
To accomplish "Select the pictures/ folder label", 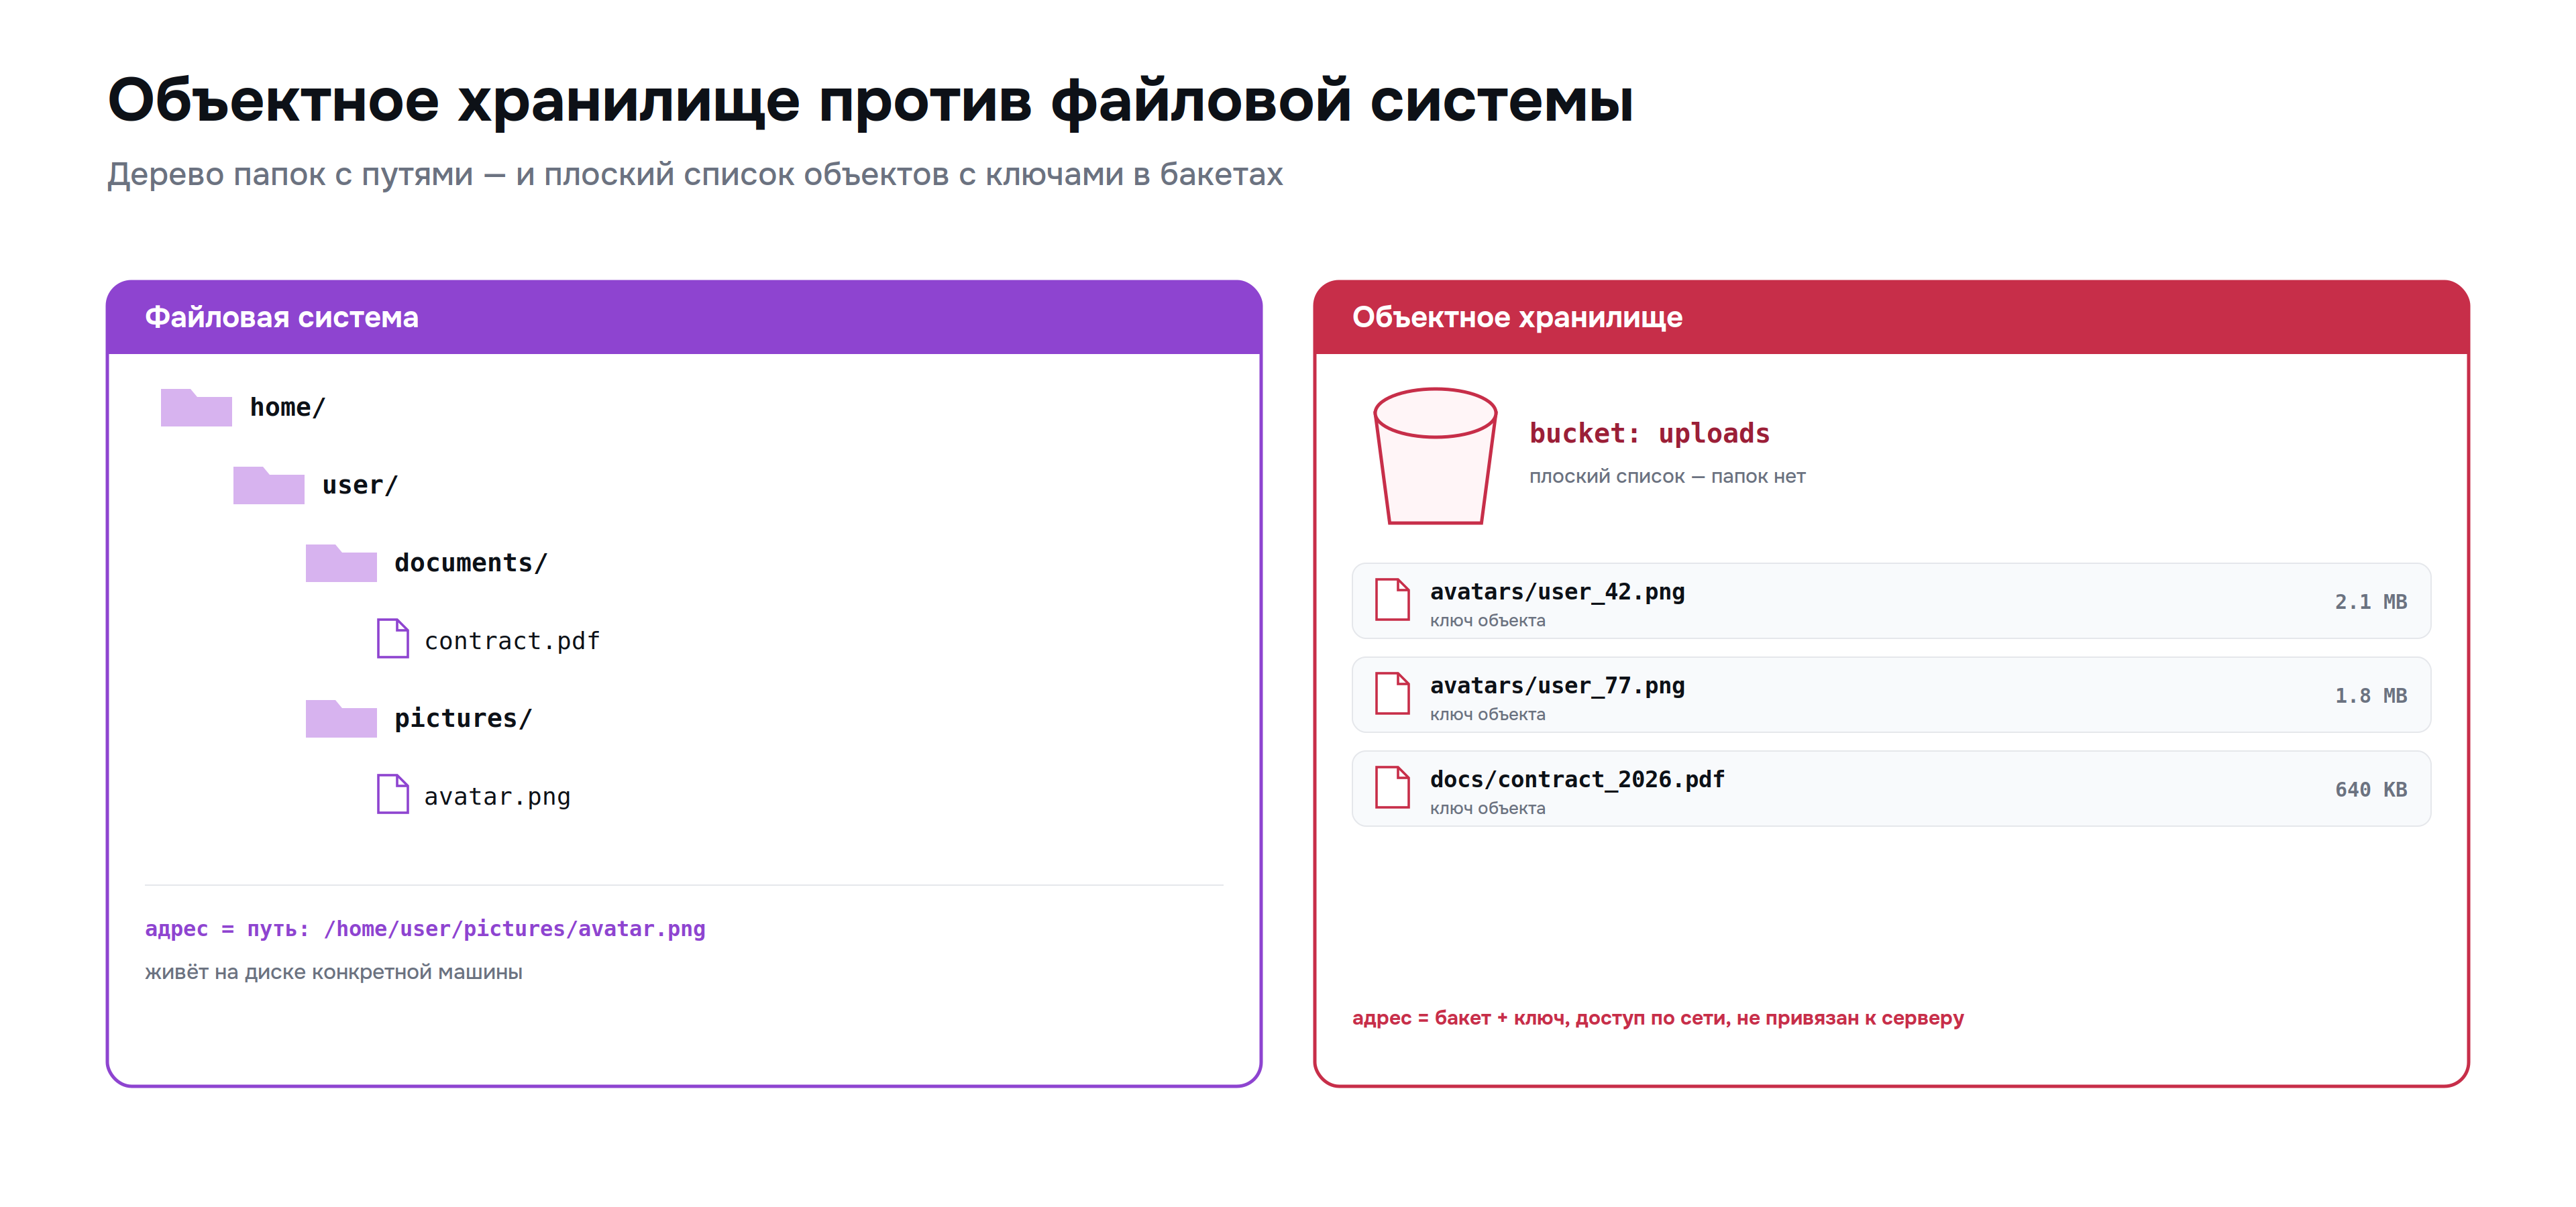I will click(463, 718).
